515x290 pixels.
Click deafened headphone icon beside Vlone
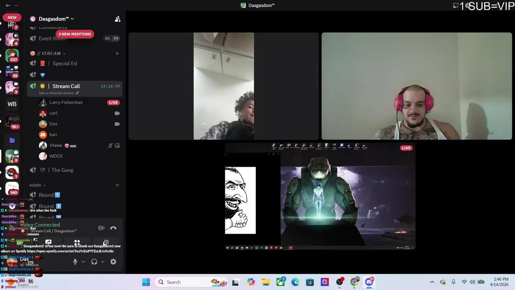tap(117, 145)
